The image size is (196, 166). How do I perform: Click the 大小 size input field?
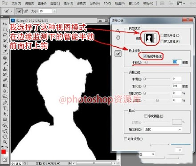[x=46, y=11]
